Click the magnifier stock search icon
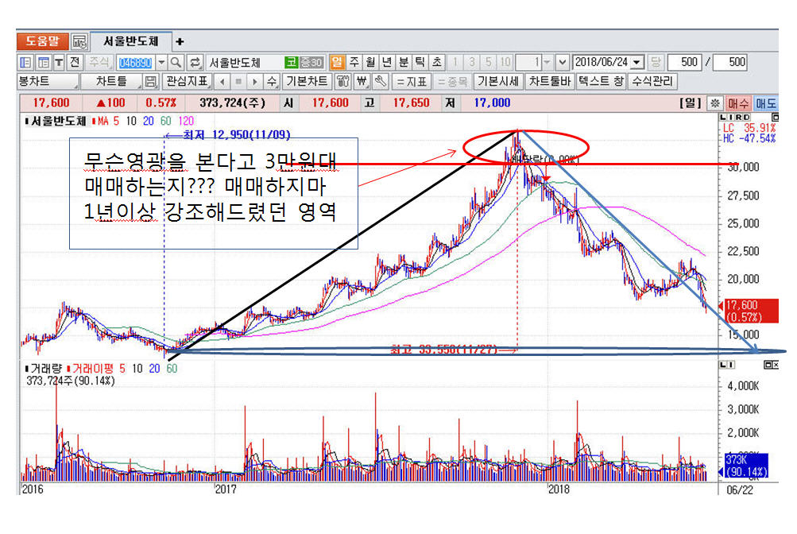This screenshot has width=797, height=534. (176, 62)
